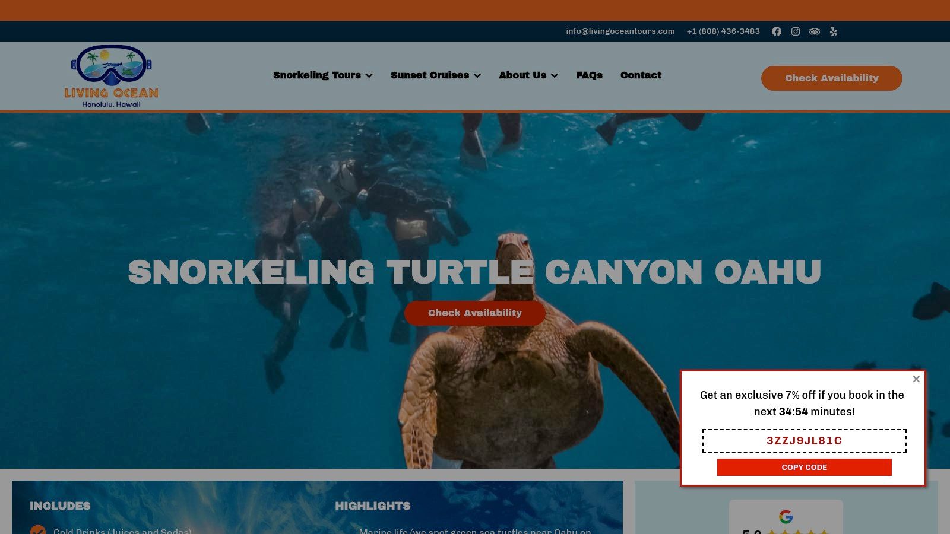The image size is (950, 534).
Task: Go to the Contact page
Action: 641,75
